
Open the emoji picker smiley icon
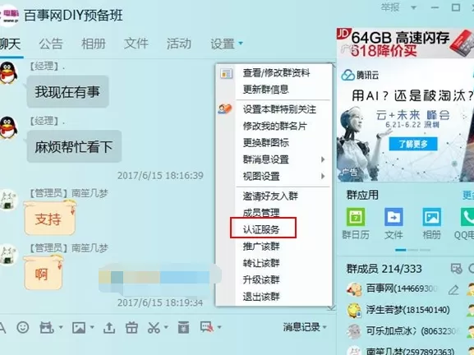[x=23, y=327]
